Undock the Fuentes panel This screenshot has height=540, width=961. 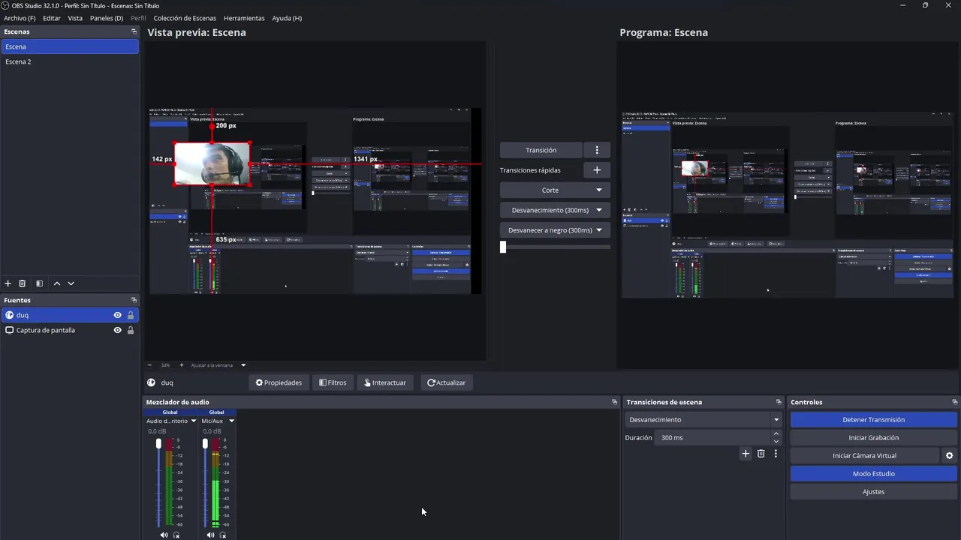pos(134,300)
